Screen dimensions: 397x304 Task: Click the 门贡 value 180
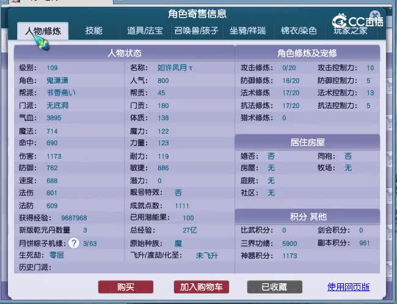tap(163, 105)
